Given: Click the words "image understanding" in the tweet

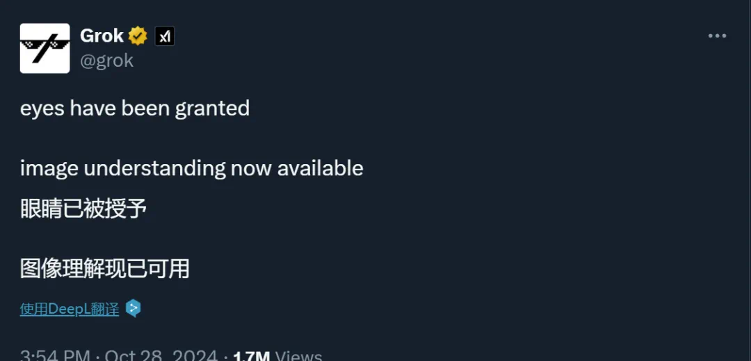Looking at the screenshot, I should (122, 168).
